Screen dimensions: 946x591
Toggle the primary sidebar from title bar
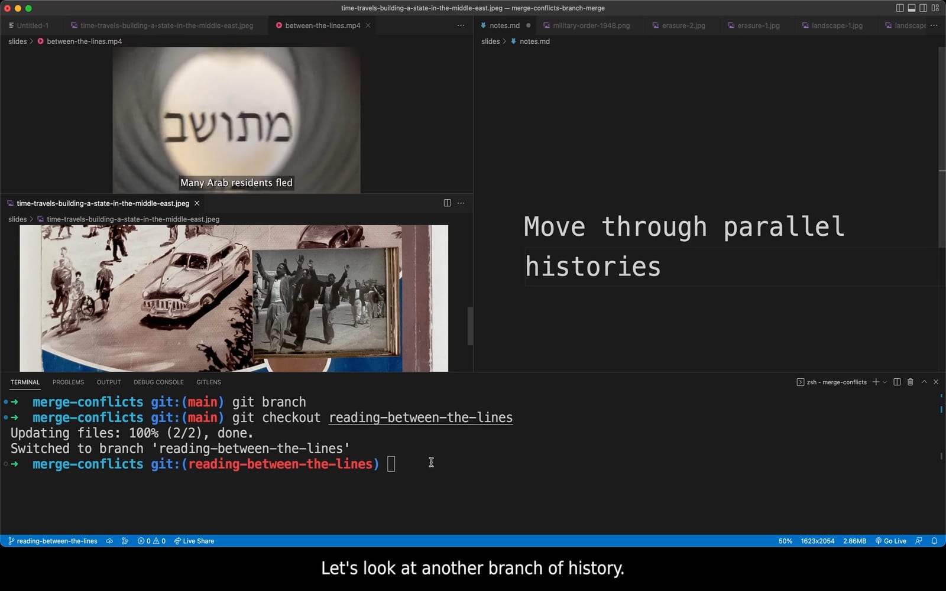[900, 8]
